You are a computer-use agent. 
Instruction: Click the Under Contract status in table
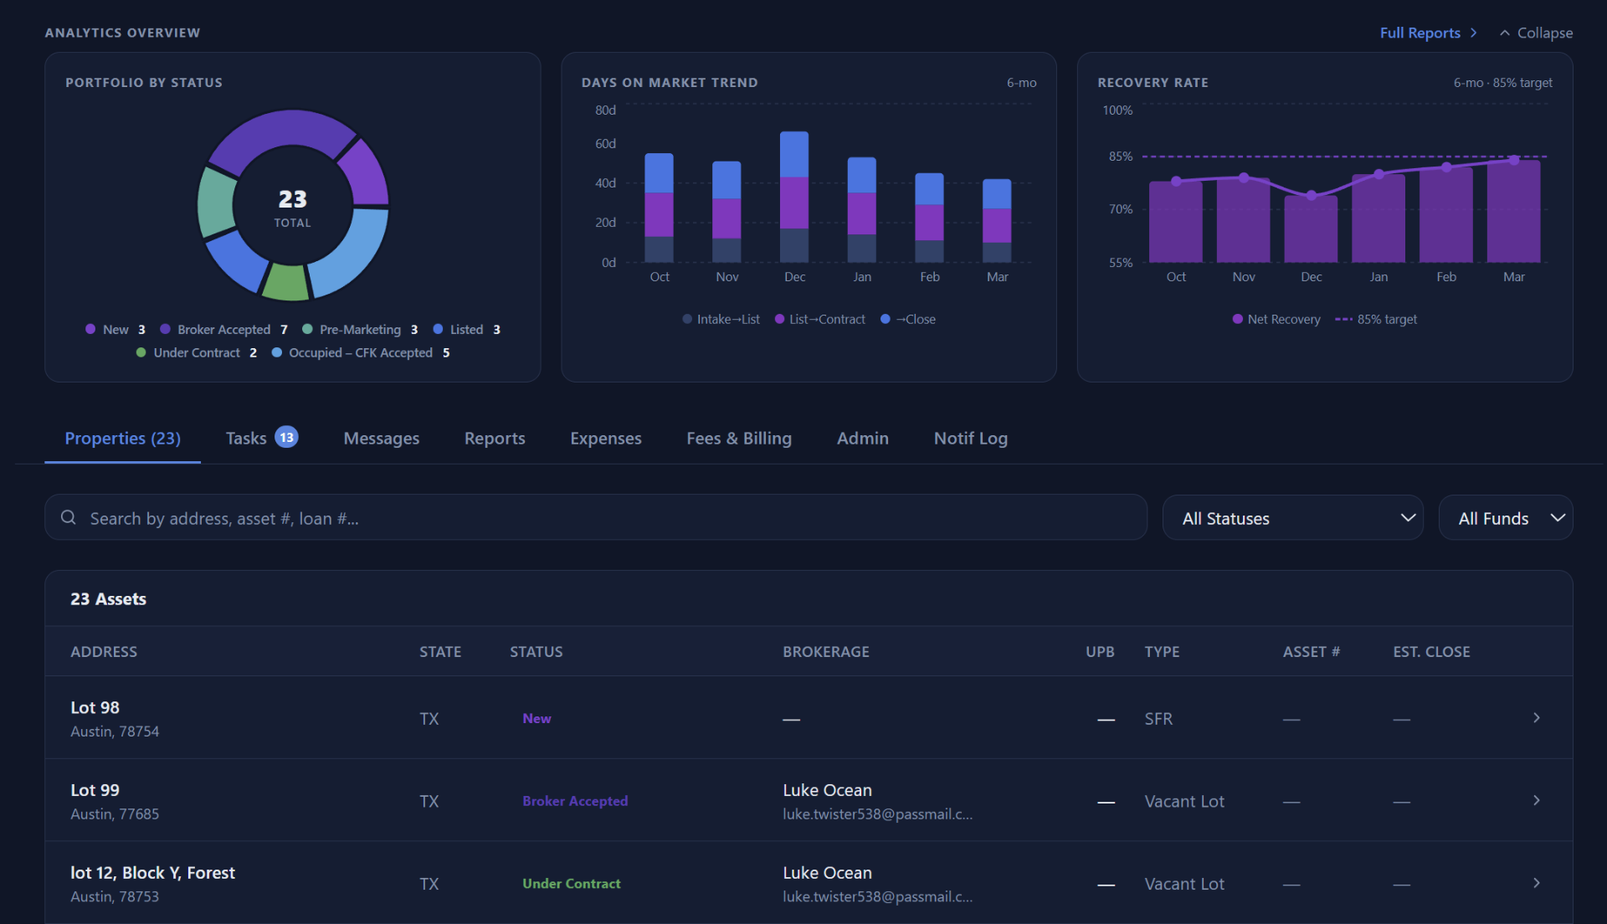tap(572, 884)
